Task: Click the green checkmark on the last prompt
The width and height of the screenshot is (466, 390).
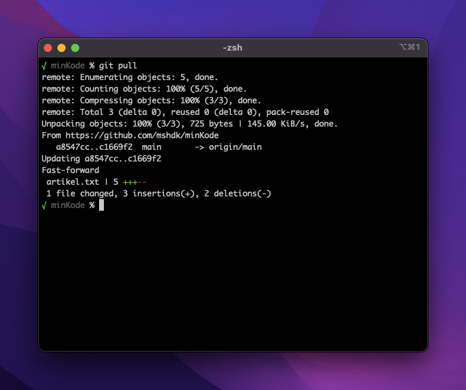Action: click(x=44, y=205)
